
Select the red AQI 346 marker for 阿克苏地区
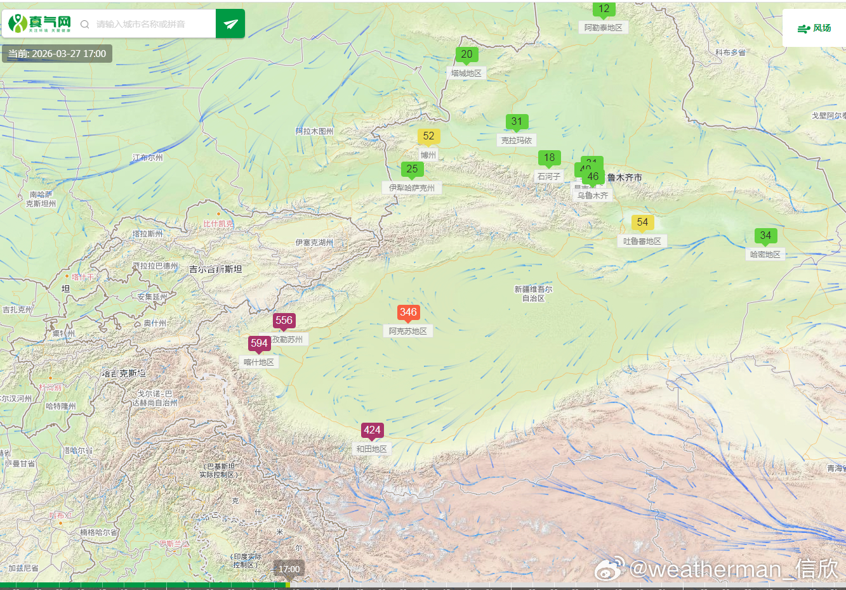408,313
